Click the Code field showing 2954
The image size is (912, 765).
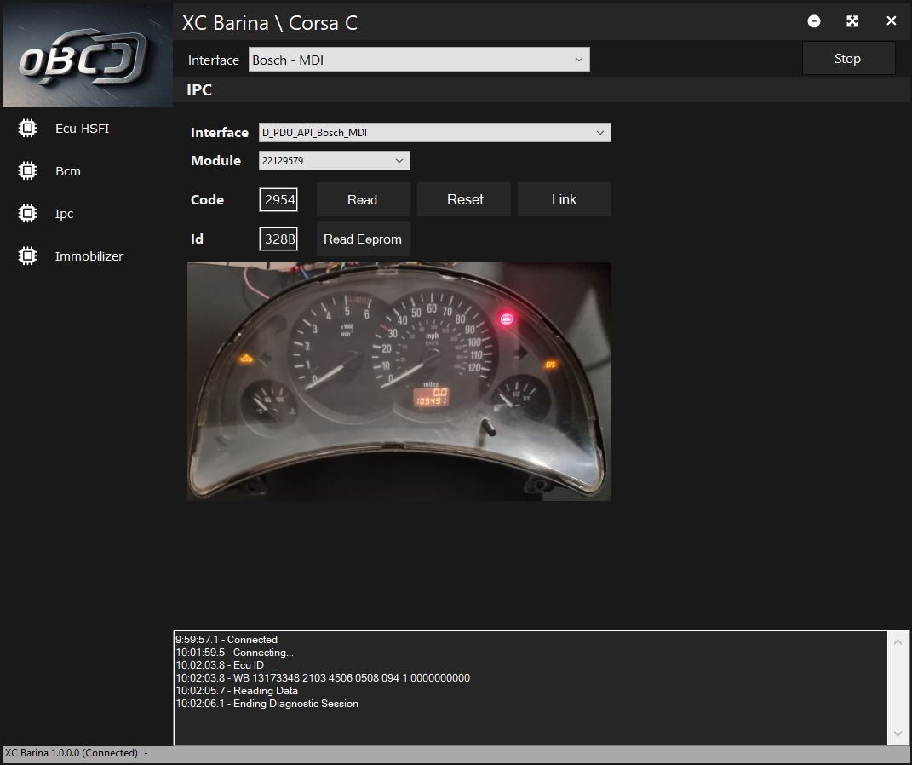tap(279, 200)
